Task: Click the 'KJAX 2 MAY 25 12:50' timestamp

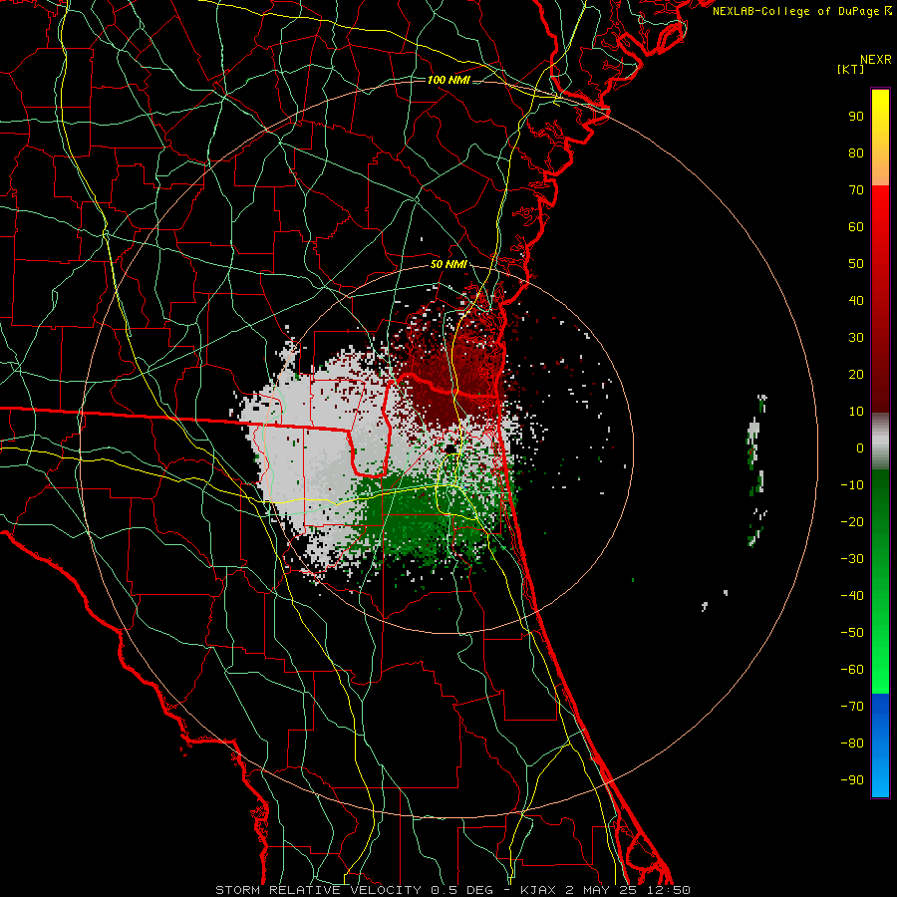Action: tap(605, 890)
